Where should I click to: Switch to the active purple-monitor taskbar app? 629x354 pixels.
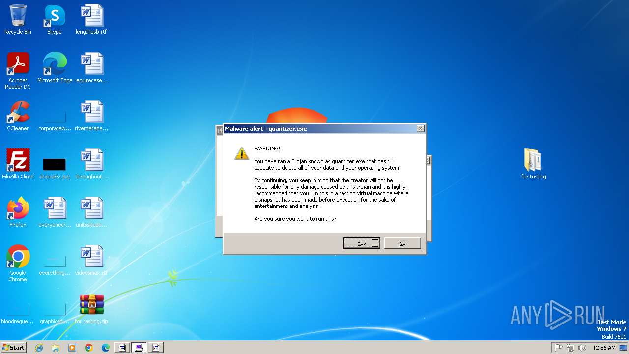tap(139, 348)
